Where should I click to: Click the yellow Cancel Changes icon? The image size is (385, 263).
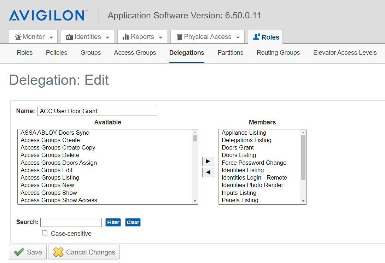pos(58,252)
